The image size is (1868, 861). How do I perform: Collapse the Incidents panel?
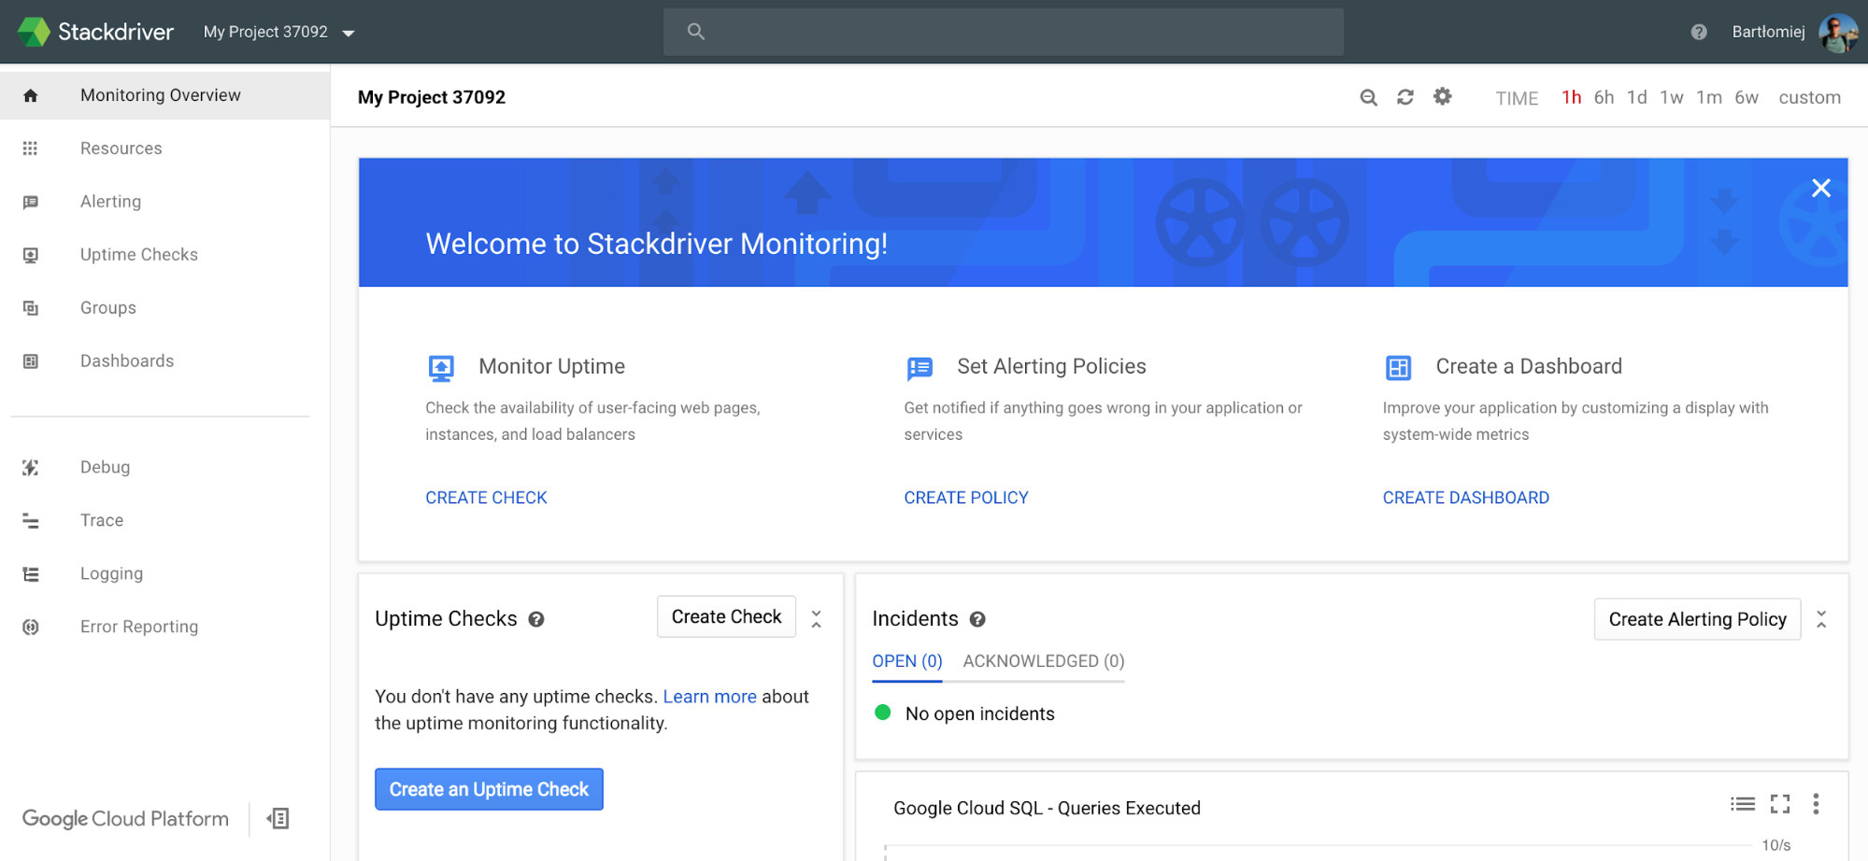pos(1821,619)
